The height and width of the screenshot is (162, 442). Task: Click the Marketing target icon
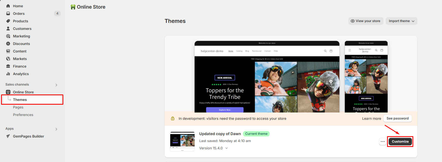pyautogui.click(x=8, y=36)
